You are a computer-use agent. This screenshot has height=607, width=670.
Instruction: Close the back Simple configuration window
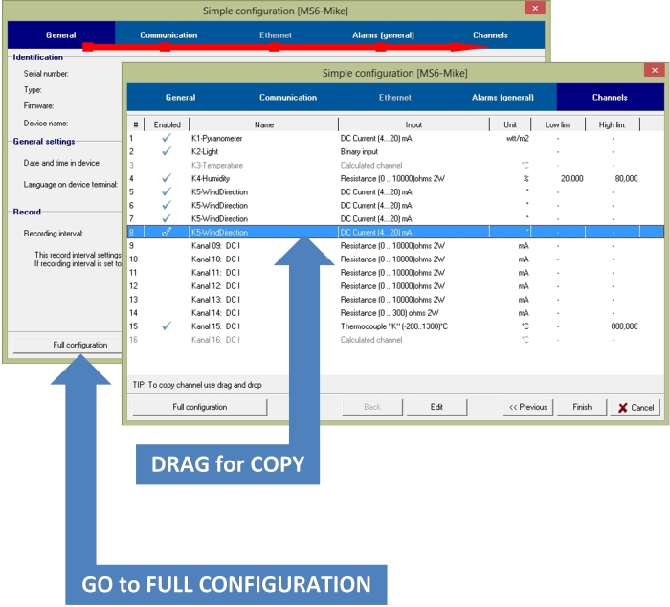coord(534,8)
